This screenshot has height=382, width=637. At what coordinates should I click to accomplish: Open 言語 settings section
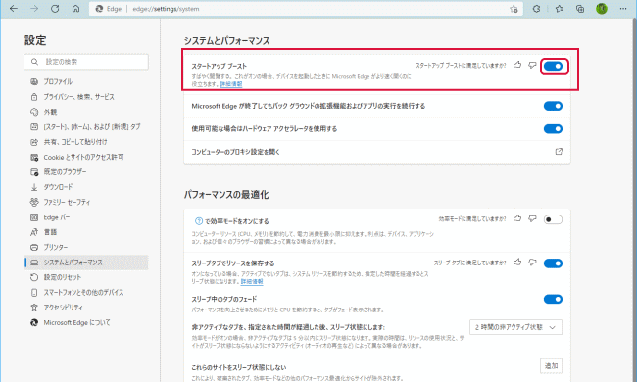click(86, 232)
